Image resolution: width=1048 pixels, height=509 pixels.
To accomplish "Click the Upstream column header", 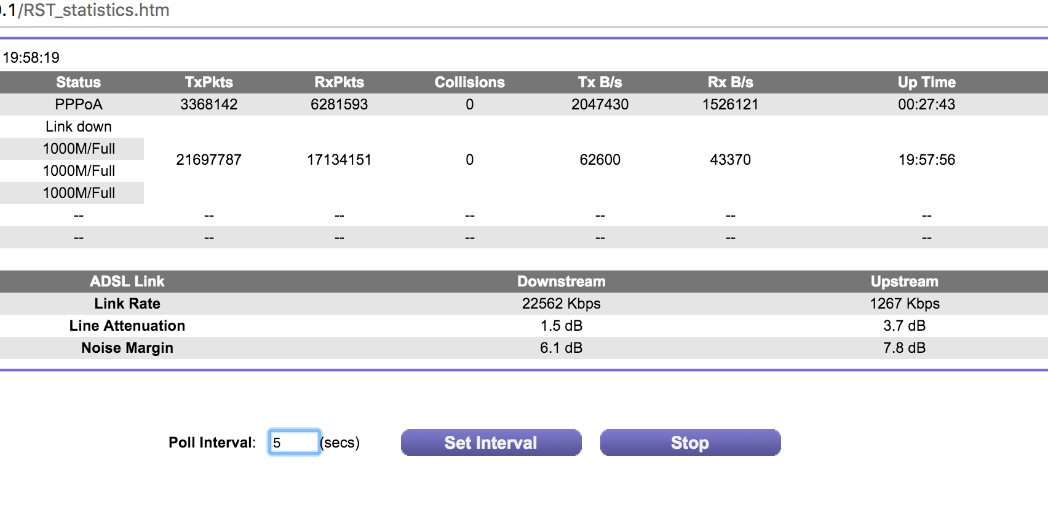I will (904, 282).
